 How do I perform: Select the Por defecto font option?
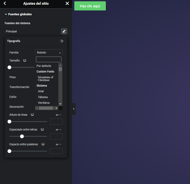click(x=44, y=66)
